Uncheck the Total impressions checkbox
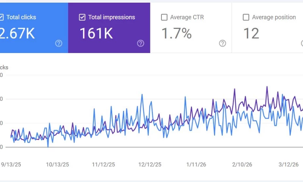Screen dimensions: 303x182 click(x=82, y=17)
